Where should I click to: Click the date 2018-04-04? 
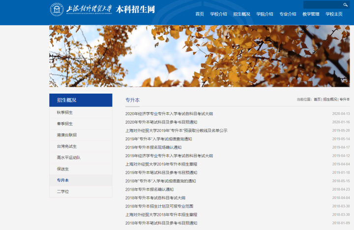341,198
